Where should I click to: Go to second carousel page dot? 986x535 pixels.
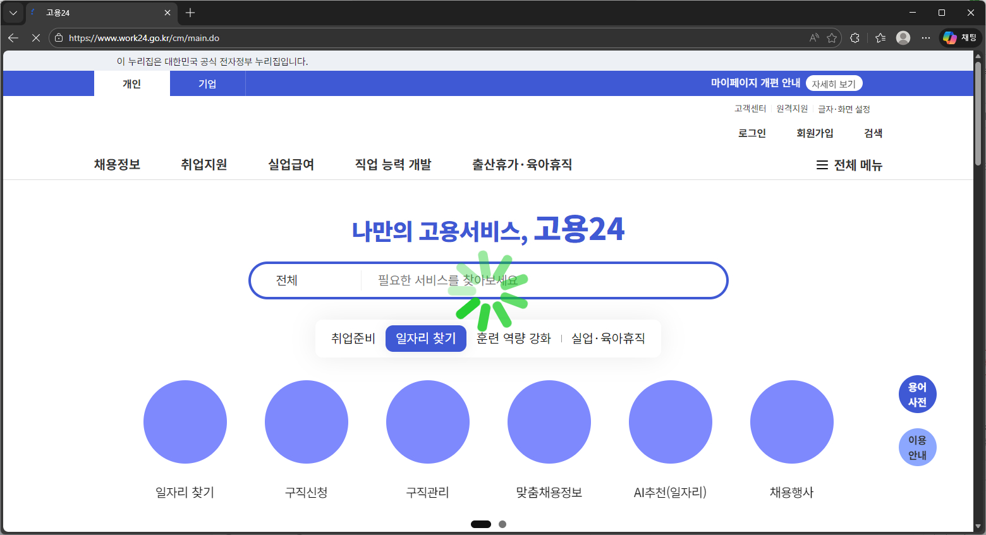coord(502,524)
